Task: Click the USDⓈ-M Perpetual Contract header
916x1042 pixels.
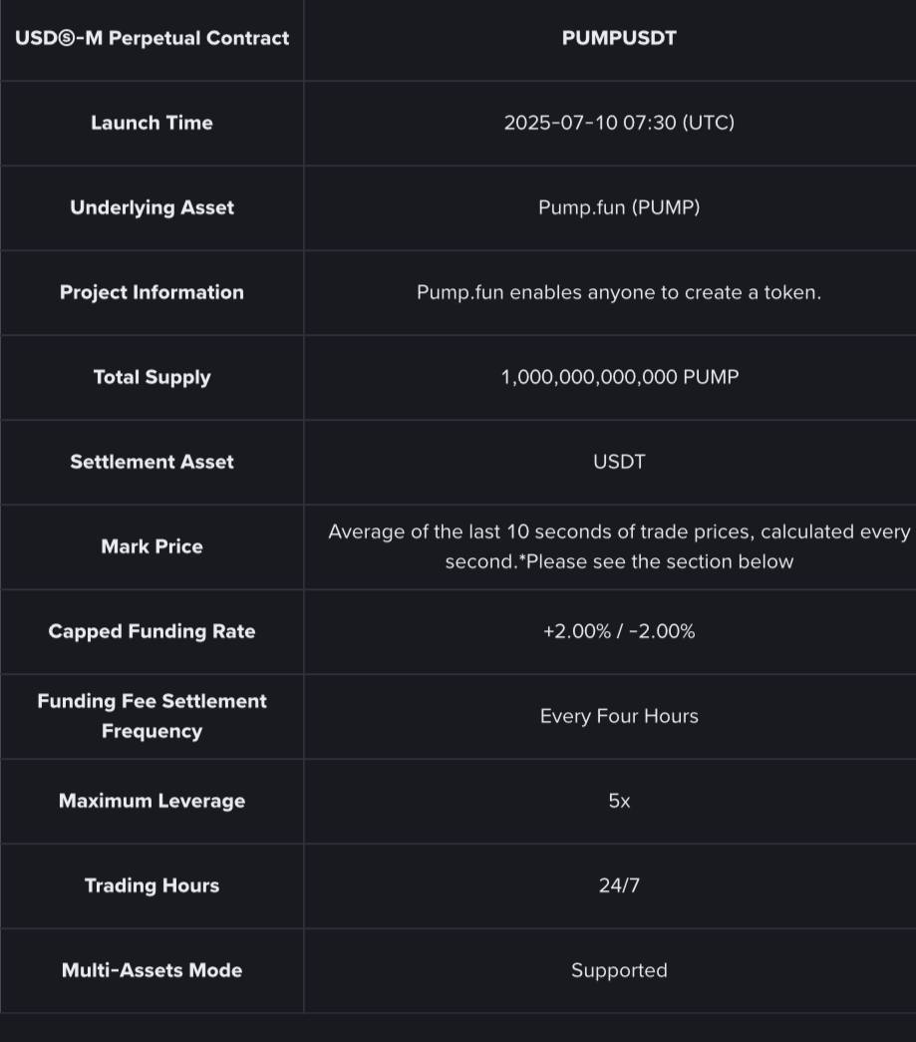Action: (x=153, y=38)
